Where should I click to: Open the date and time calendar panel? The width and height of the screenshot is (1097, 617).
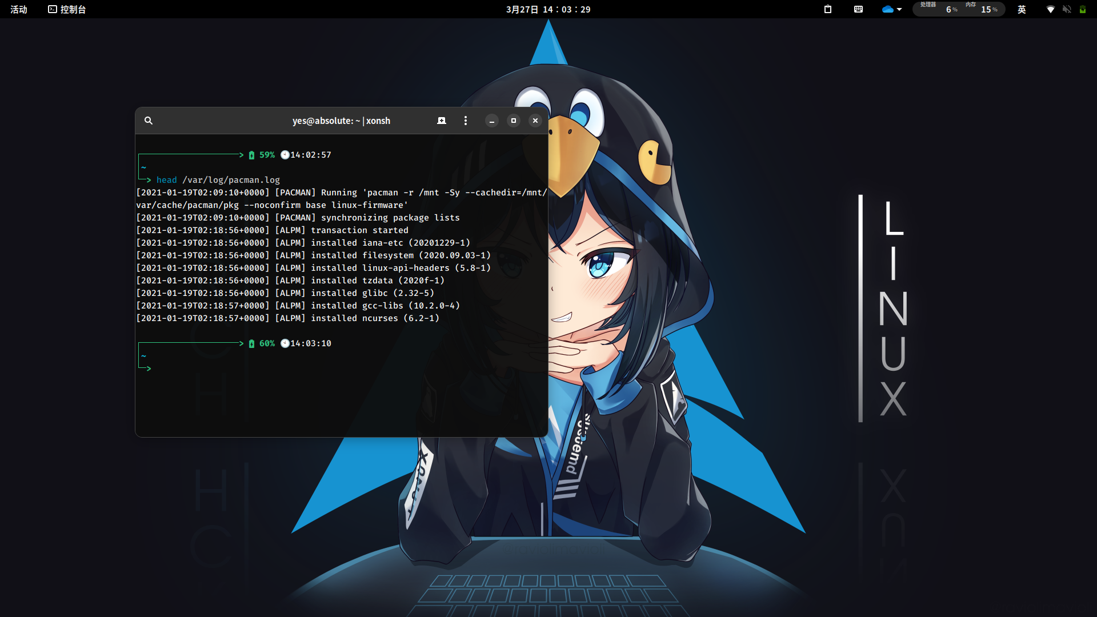tap(548, 9)
